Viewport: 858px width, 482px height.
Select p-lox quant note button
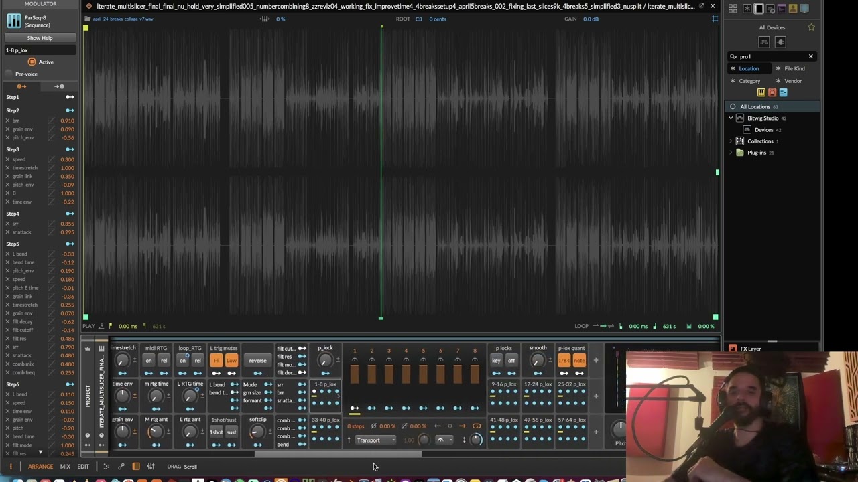point(579,360)
